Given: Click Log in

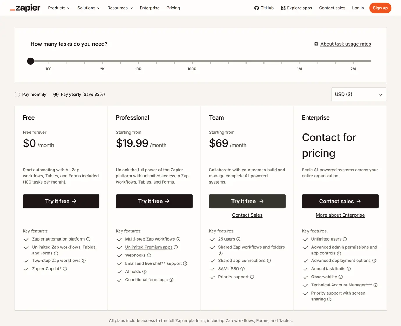Looking at the screenshot, I should 358,8.
